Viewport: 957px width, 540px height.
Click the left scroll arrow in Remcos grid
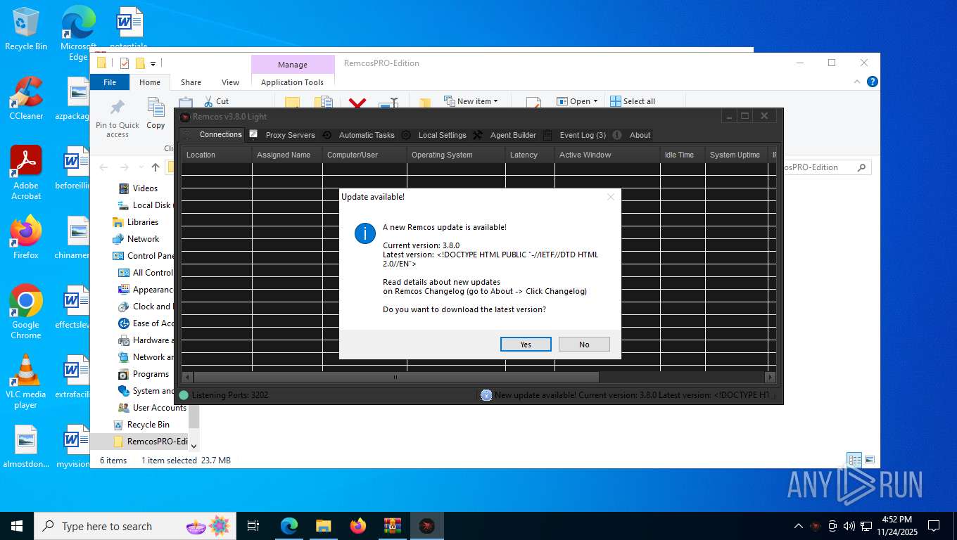pos(187,378)
